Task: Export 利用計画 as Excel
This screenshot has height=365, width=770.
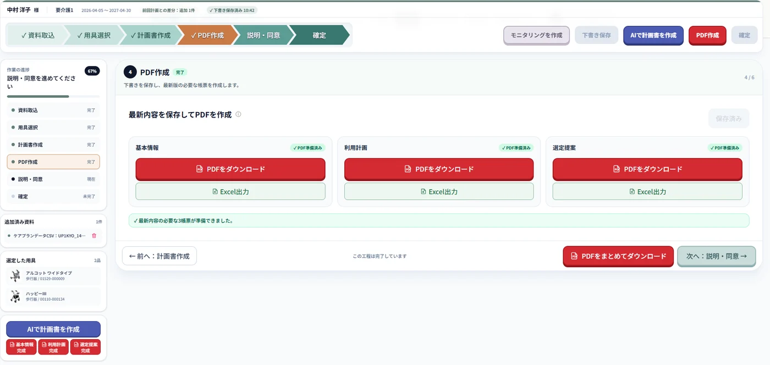Action: pyautogui.click(x=439, y=191)
